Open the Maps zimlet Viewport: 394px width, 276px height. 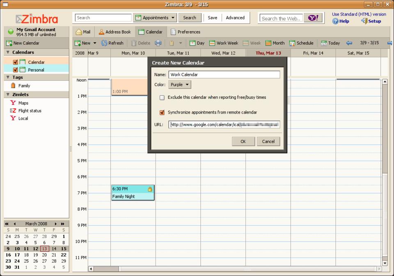(x=23, y=103)
